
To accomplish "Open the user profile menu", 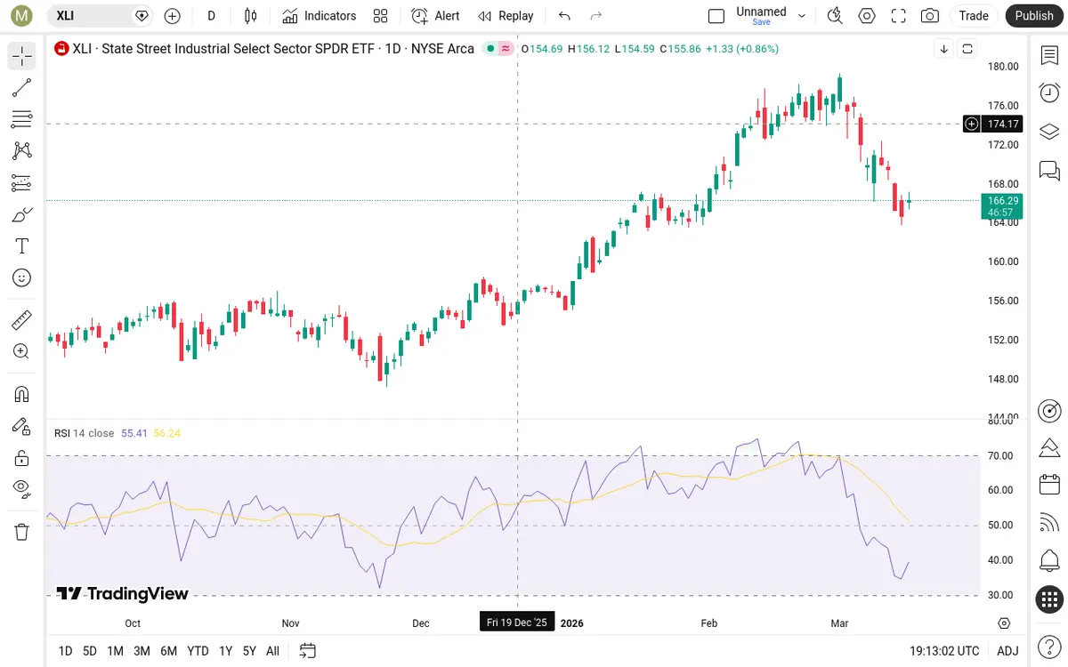I will click(21, 15).
